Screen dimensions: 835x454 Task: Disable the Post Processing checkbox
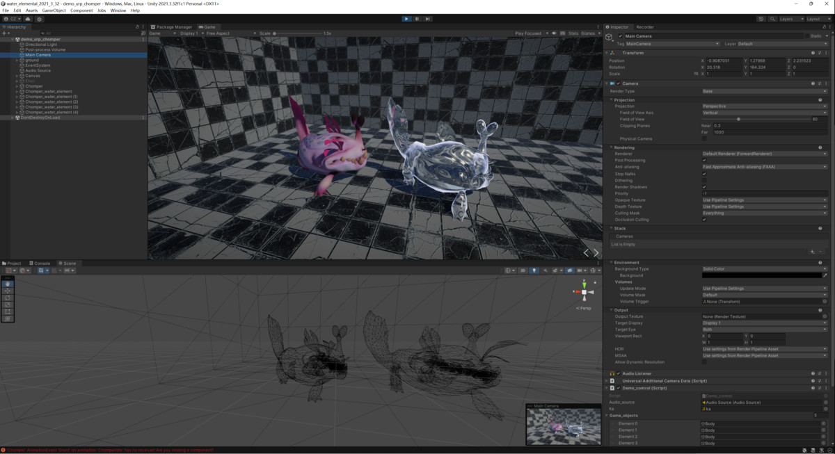pyautogui.click(x=704, y=161)
